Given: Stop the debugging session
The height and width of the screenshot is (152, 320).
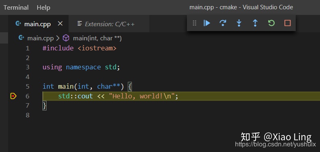Looking at the screenshot, I should click(x=287, y=23).
